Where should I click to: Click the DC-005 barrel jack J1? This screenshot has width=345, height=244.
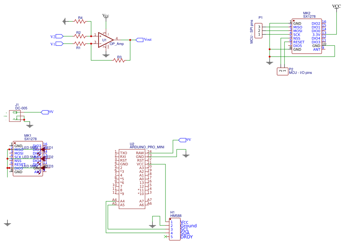tap(15, 115)
